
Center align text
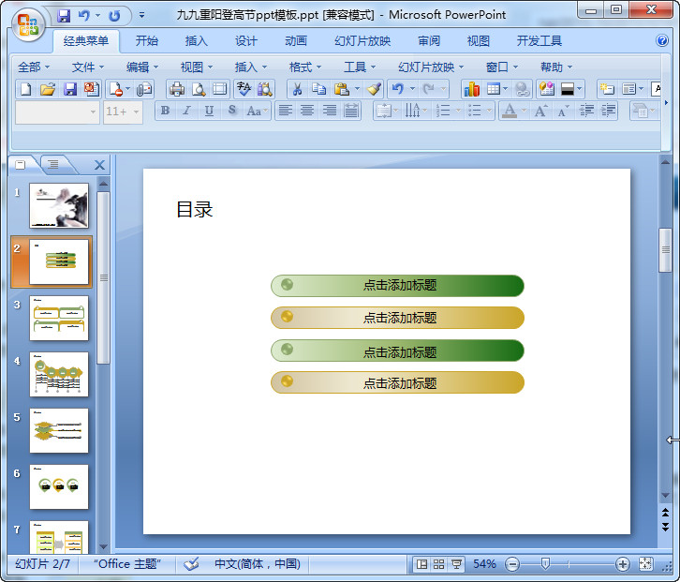coord(307,112)
